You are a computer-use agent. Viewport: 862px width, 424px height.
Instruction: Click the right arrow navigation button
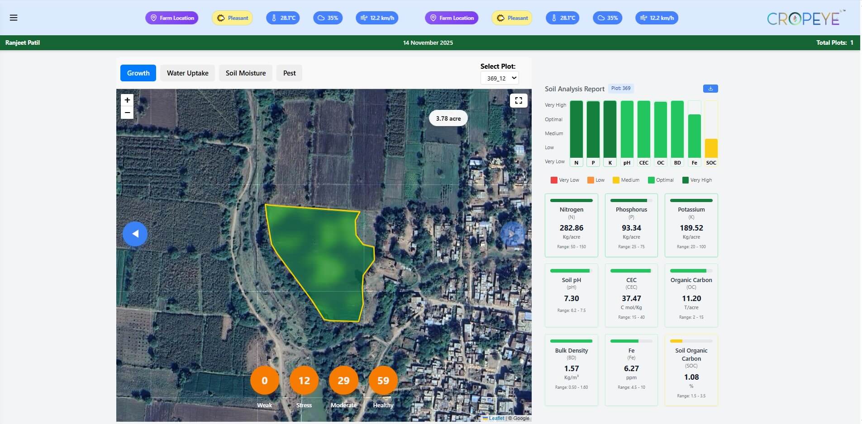(512, 234)
